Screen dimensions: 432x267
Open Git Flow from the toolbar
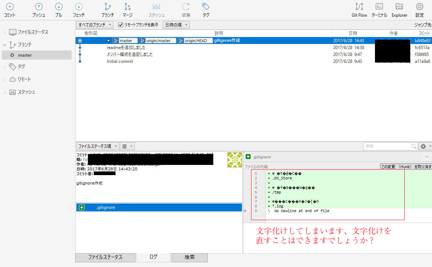pyautogui.click(x=359, y=10)
